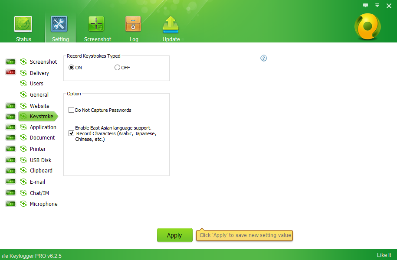
Task: Open the Microphone settings category
Action: pyautogui.click(x=43, y=204)
